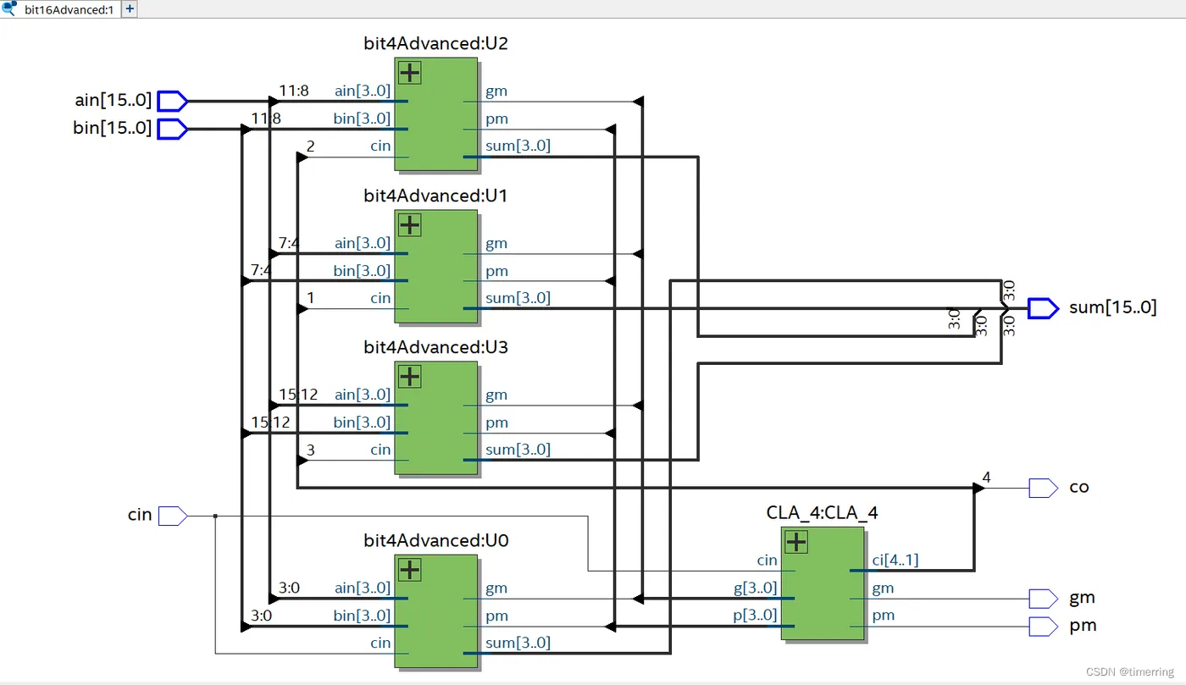Select pm port of U0 block
1186x685 pixels.
pos(496,616)
